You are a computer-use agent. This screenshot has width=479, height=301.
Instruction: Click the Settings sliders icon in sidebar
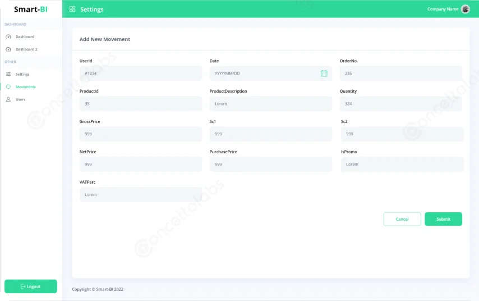[8, 74]
